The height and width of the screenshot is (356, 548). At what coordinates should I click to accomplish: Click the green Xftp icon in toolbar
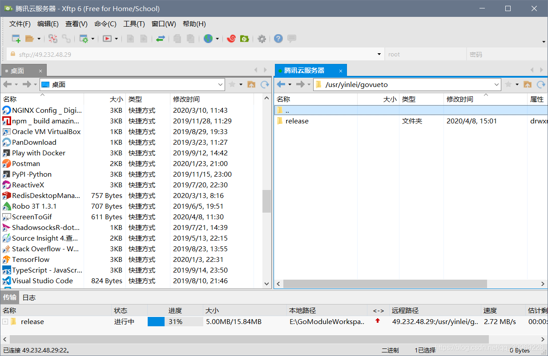pyautogui.click(x=244, y=39)
